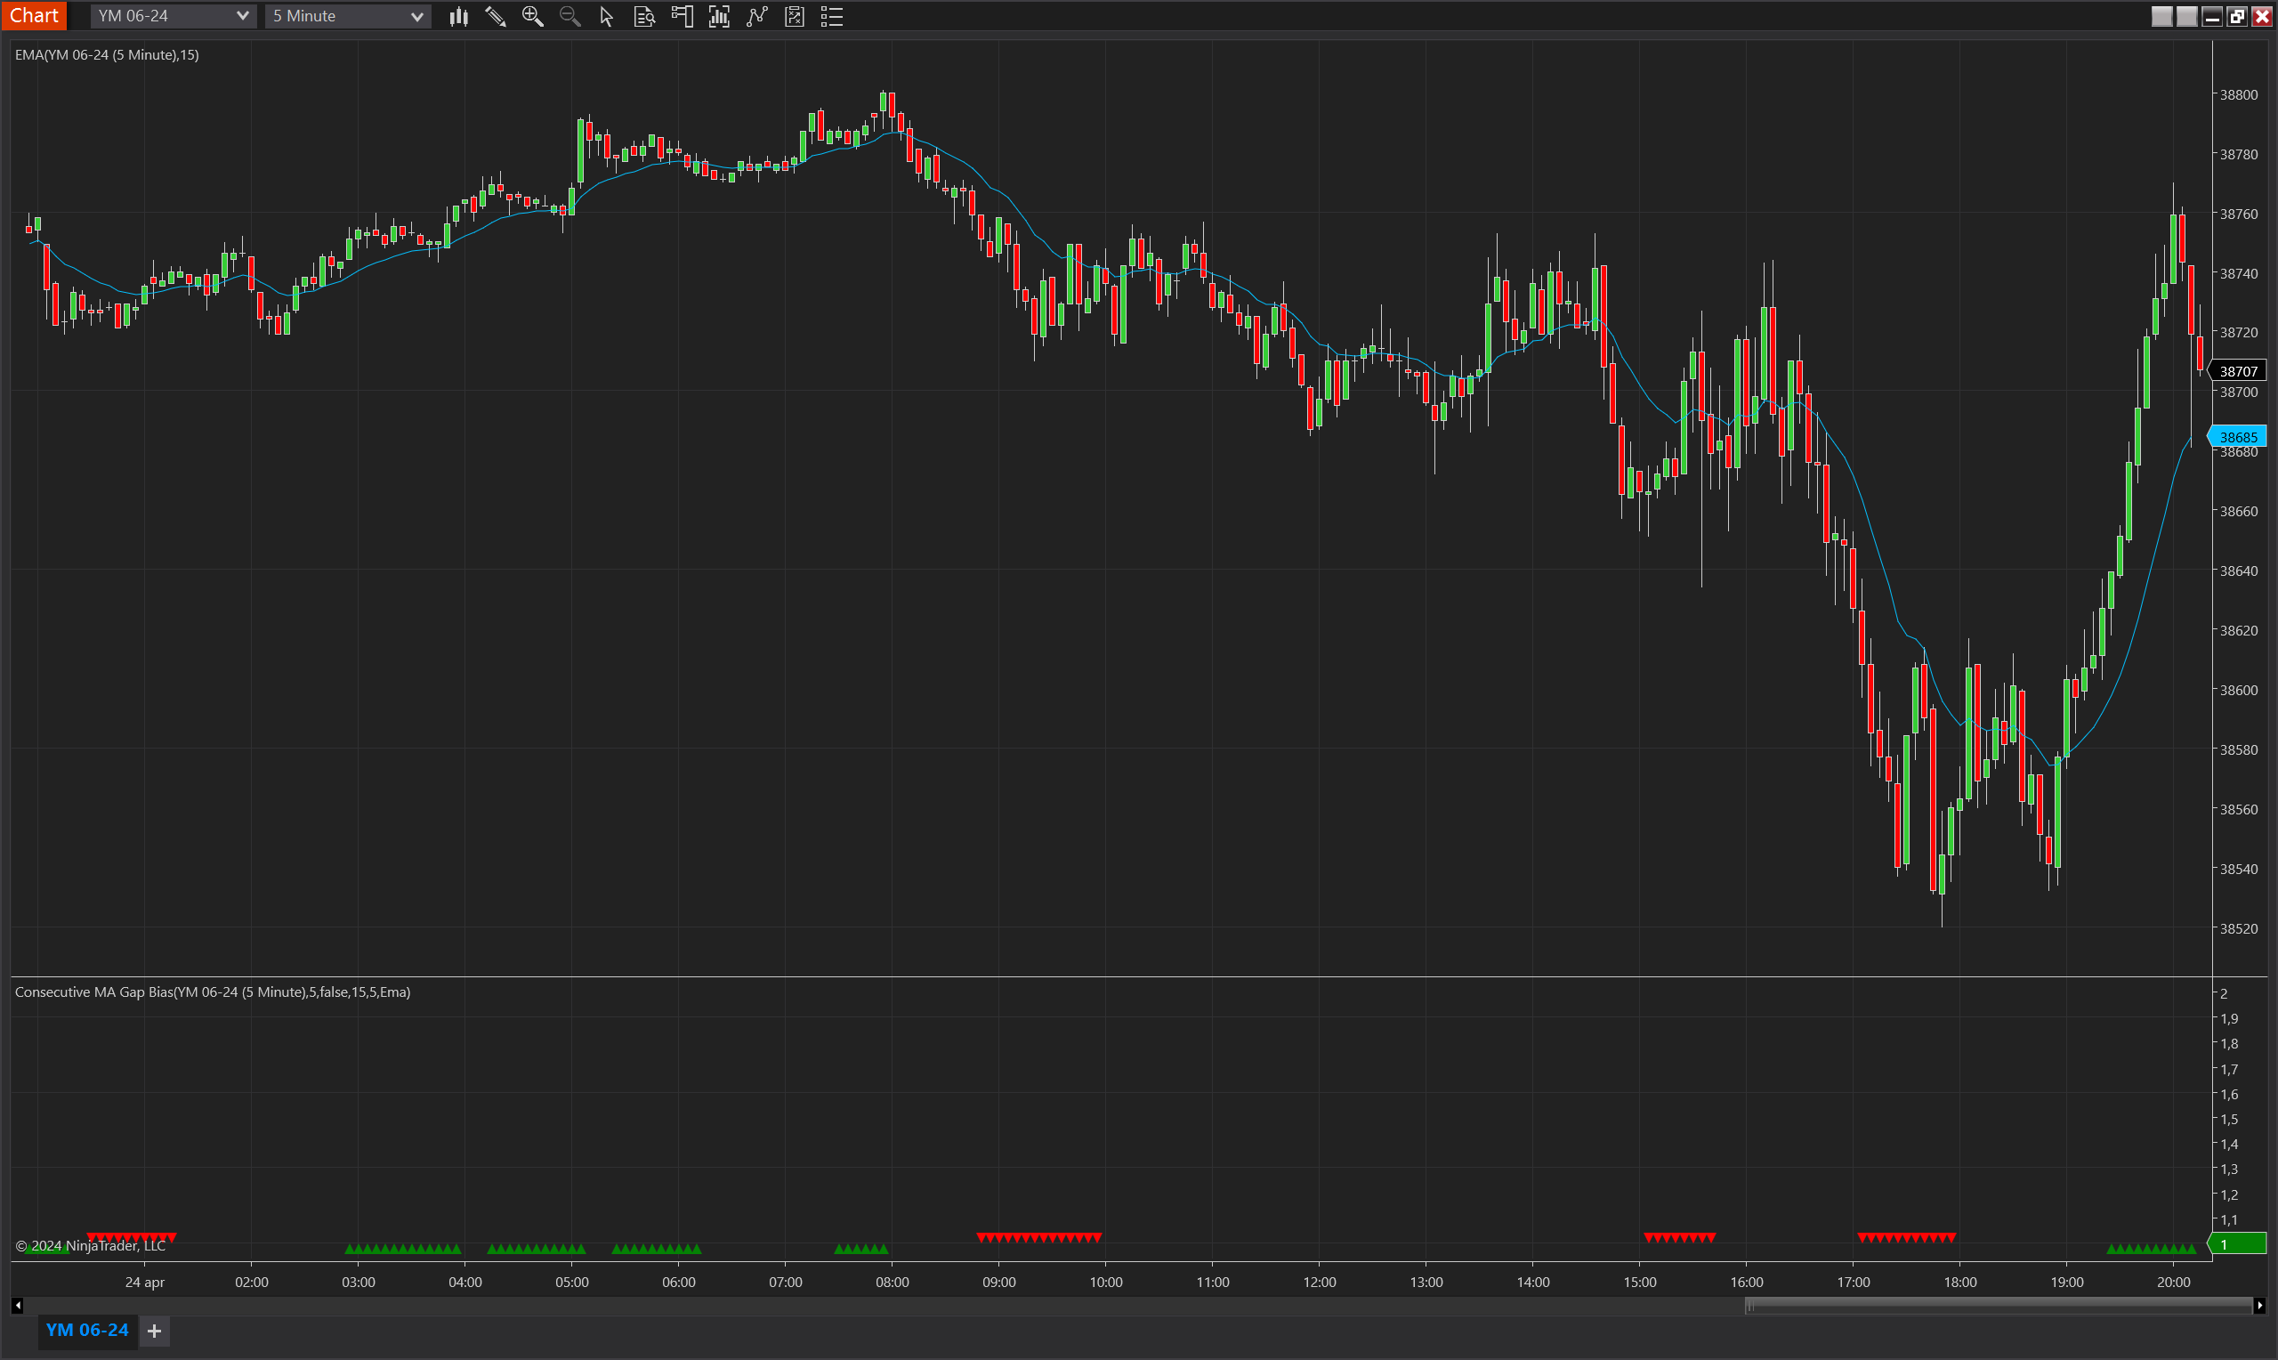This screenshot has height=1360, width=2278.
Task: Click the EMA(YM 06-24 (5 Minute),15) indicator label
Action: pos(107,55)
